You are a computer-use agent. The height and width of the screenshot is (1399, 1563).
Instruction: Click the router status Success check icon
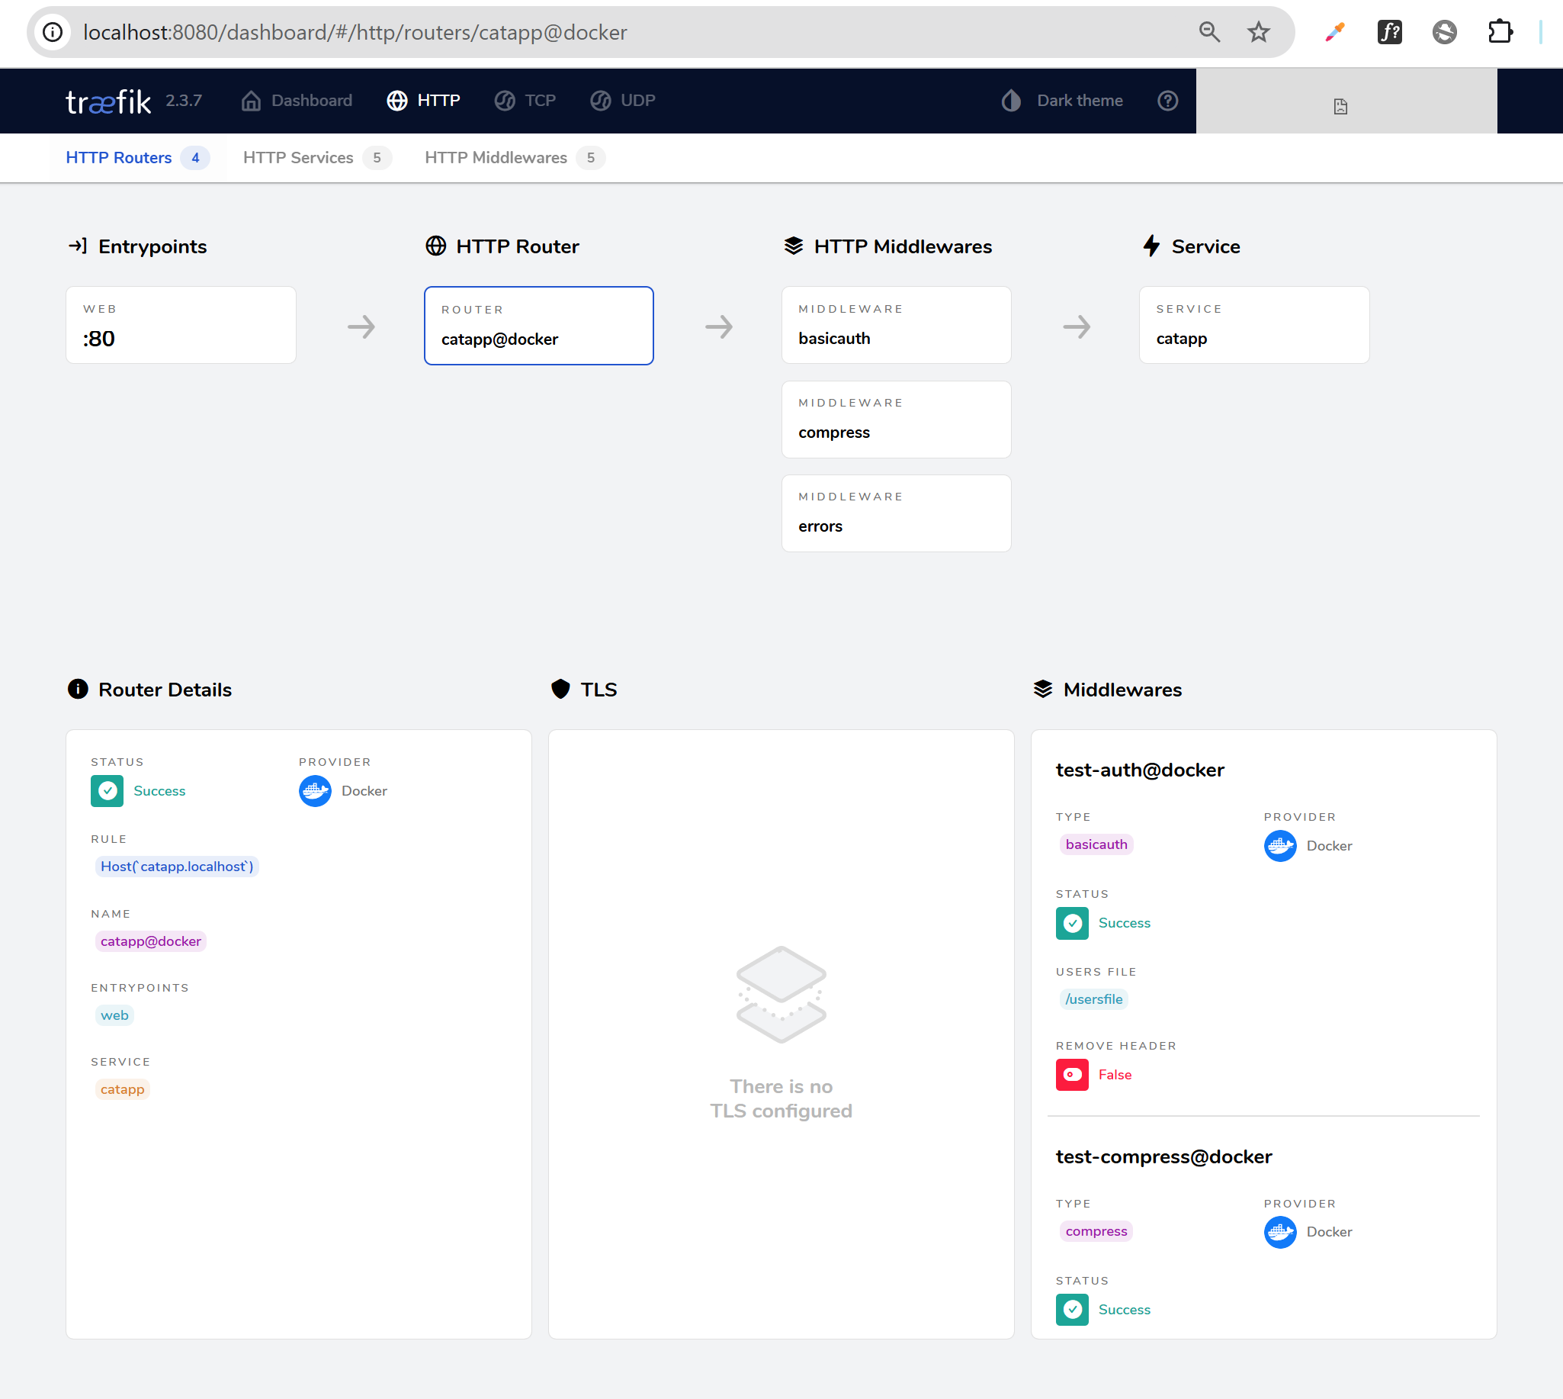tap(107, 791)
